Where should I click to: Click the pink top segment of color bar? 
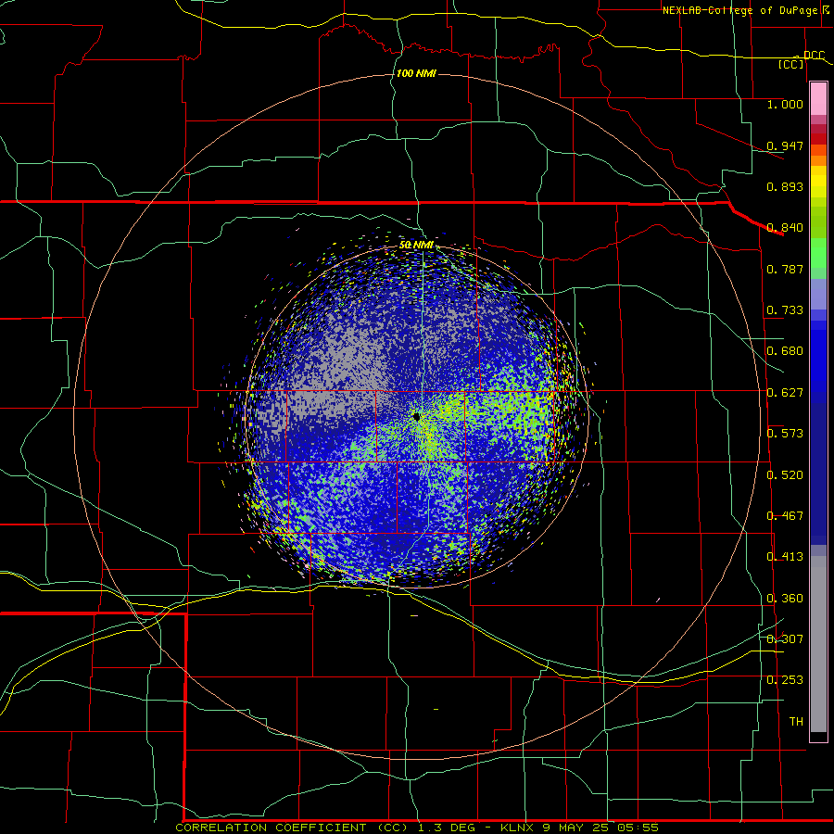(818, 99)
